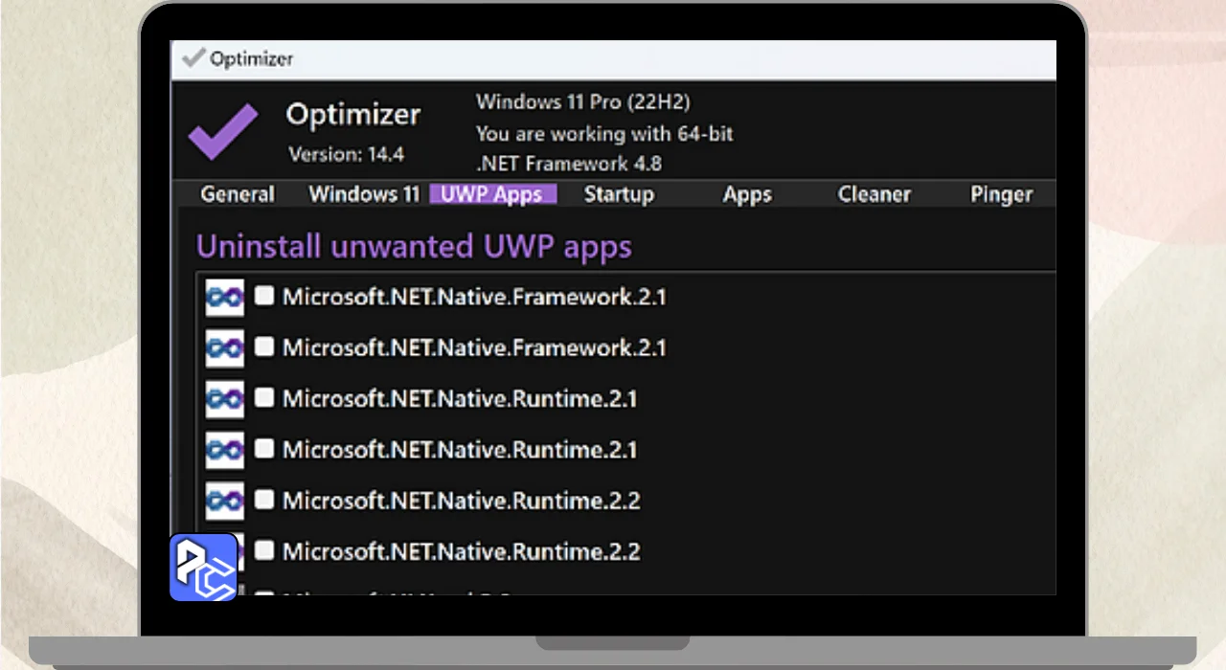
Task: Click the "Version: 14.4" label
Action: pos(346,154)
